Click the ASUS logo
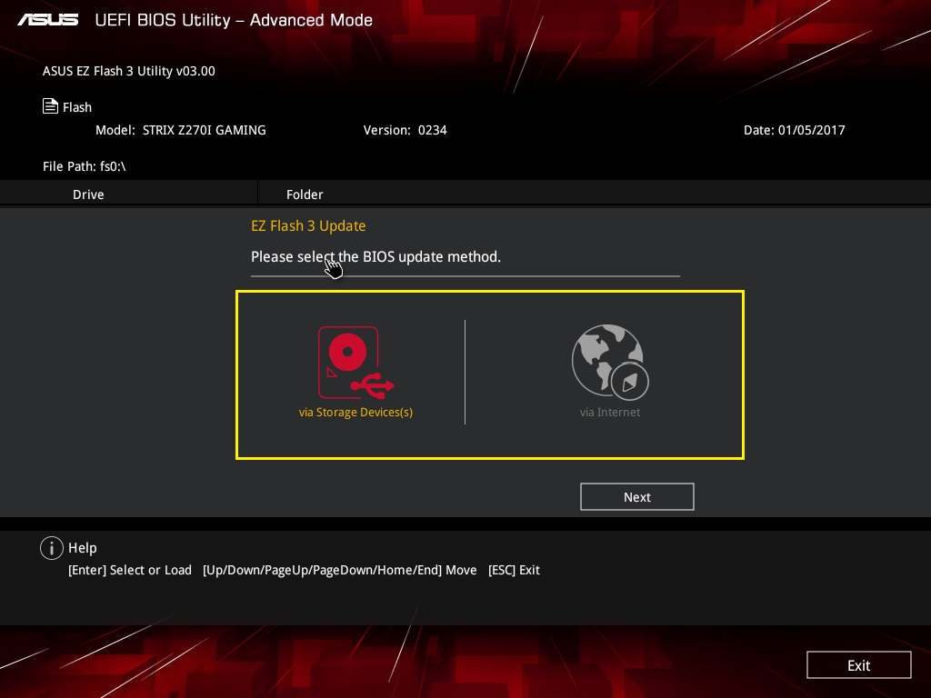Viewport: 931px width, 698px height. pyautogui.click(x=48, y=20)
